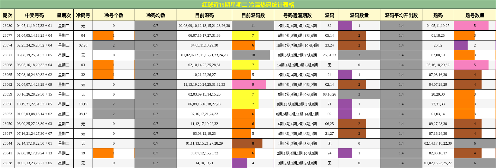Screen dimensions: 496x168
Task: Click warm code cell 14,18,19,21
Action: coord(204,163)
